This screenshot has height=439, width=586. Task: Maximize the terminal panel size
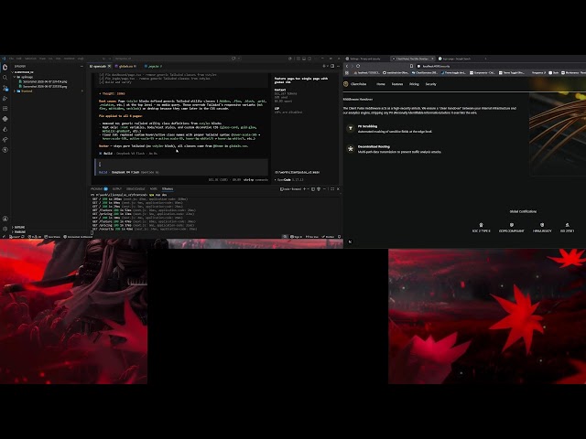(x=332, y=189)
